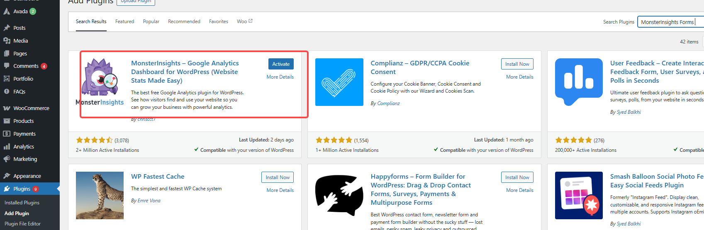Click the Plugins update badge showing 9

36,189
